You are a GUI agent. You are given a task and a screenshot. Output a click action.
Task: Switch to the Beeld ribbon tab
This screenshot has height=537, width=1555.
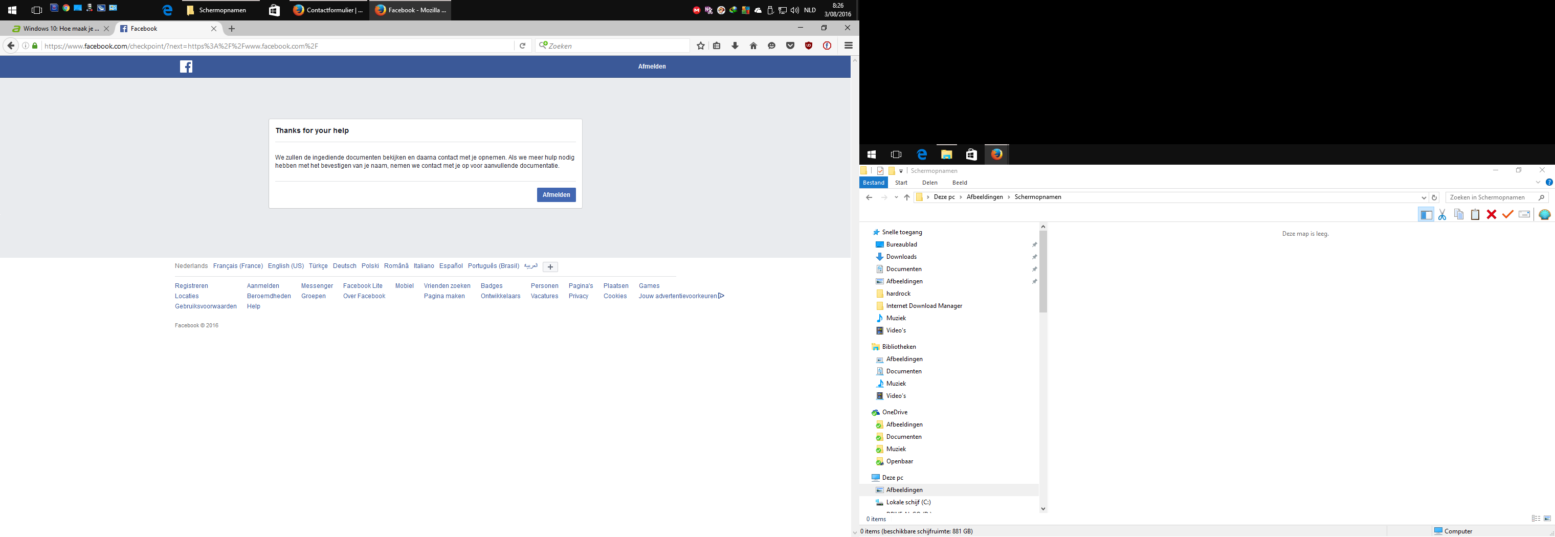[959, 183]
